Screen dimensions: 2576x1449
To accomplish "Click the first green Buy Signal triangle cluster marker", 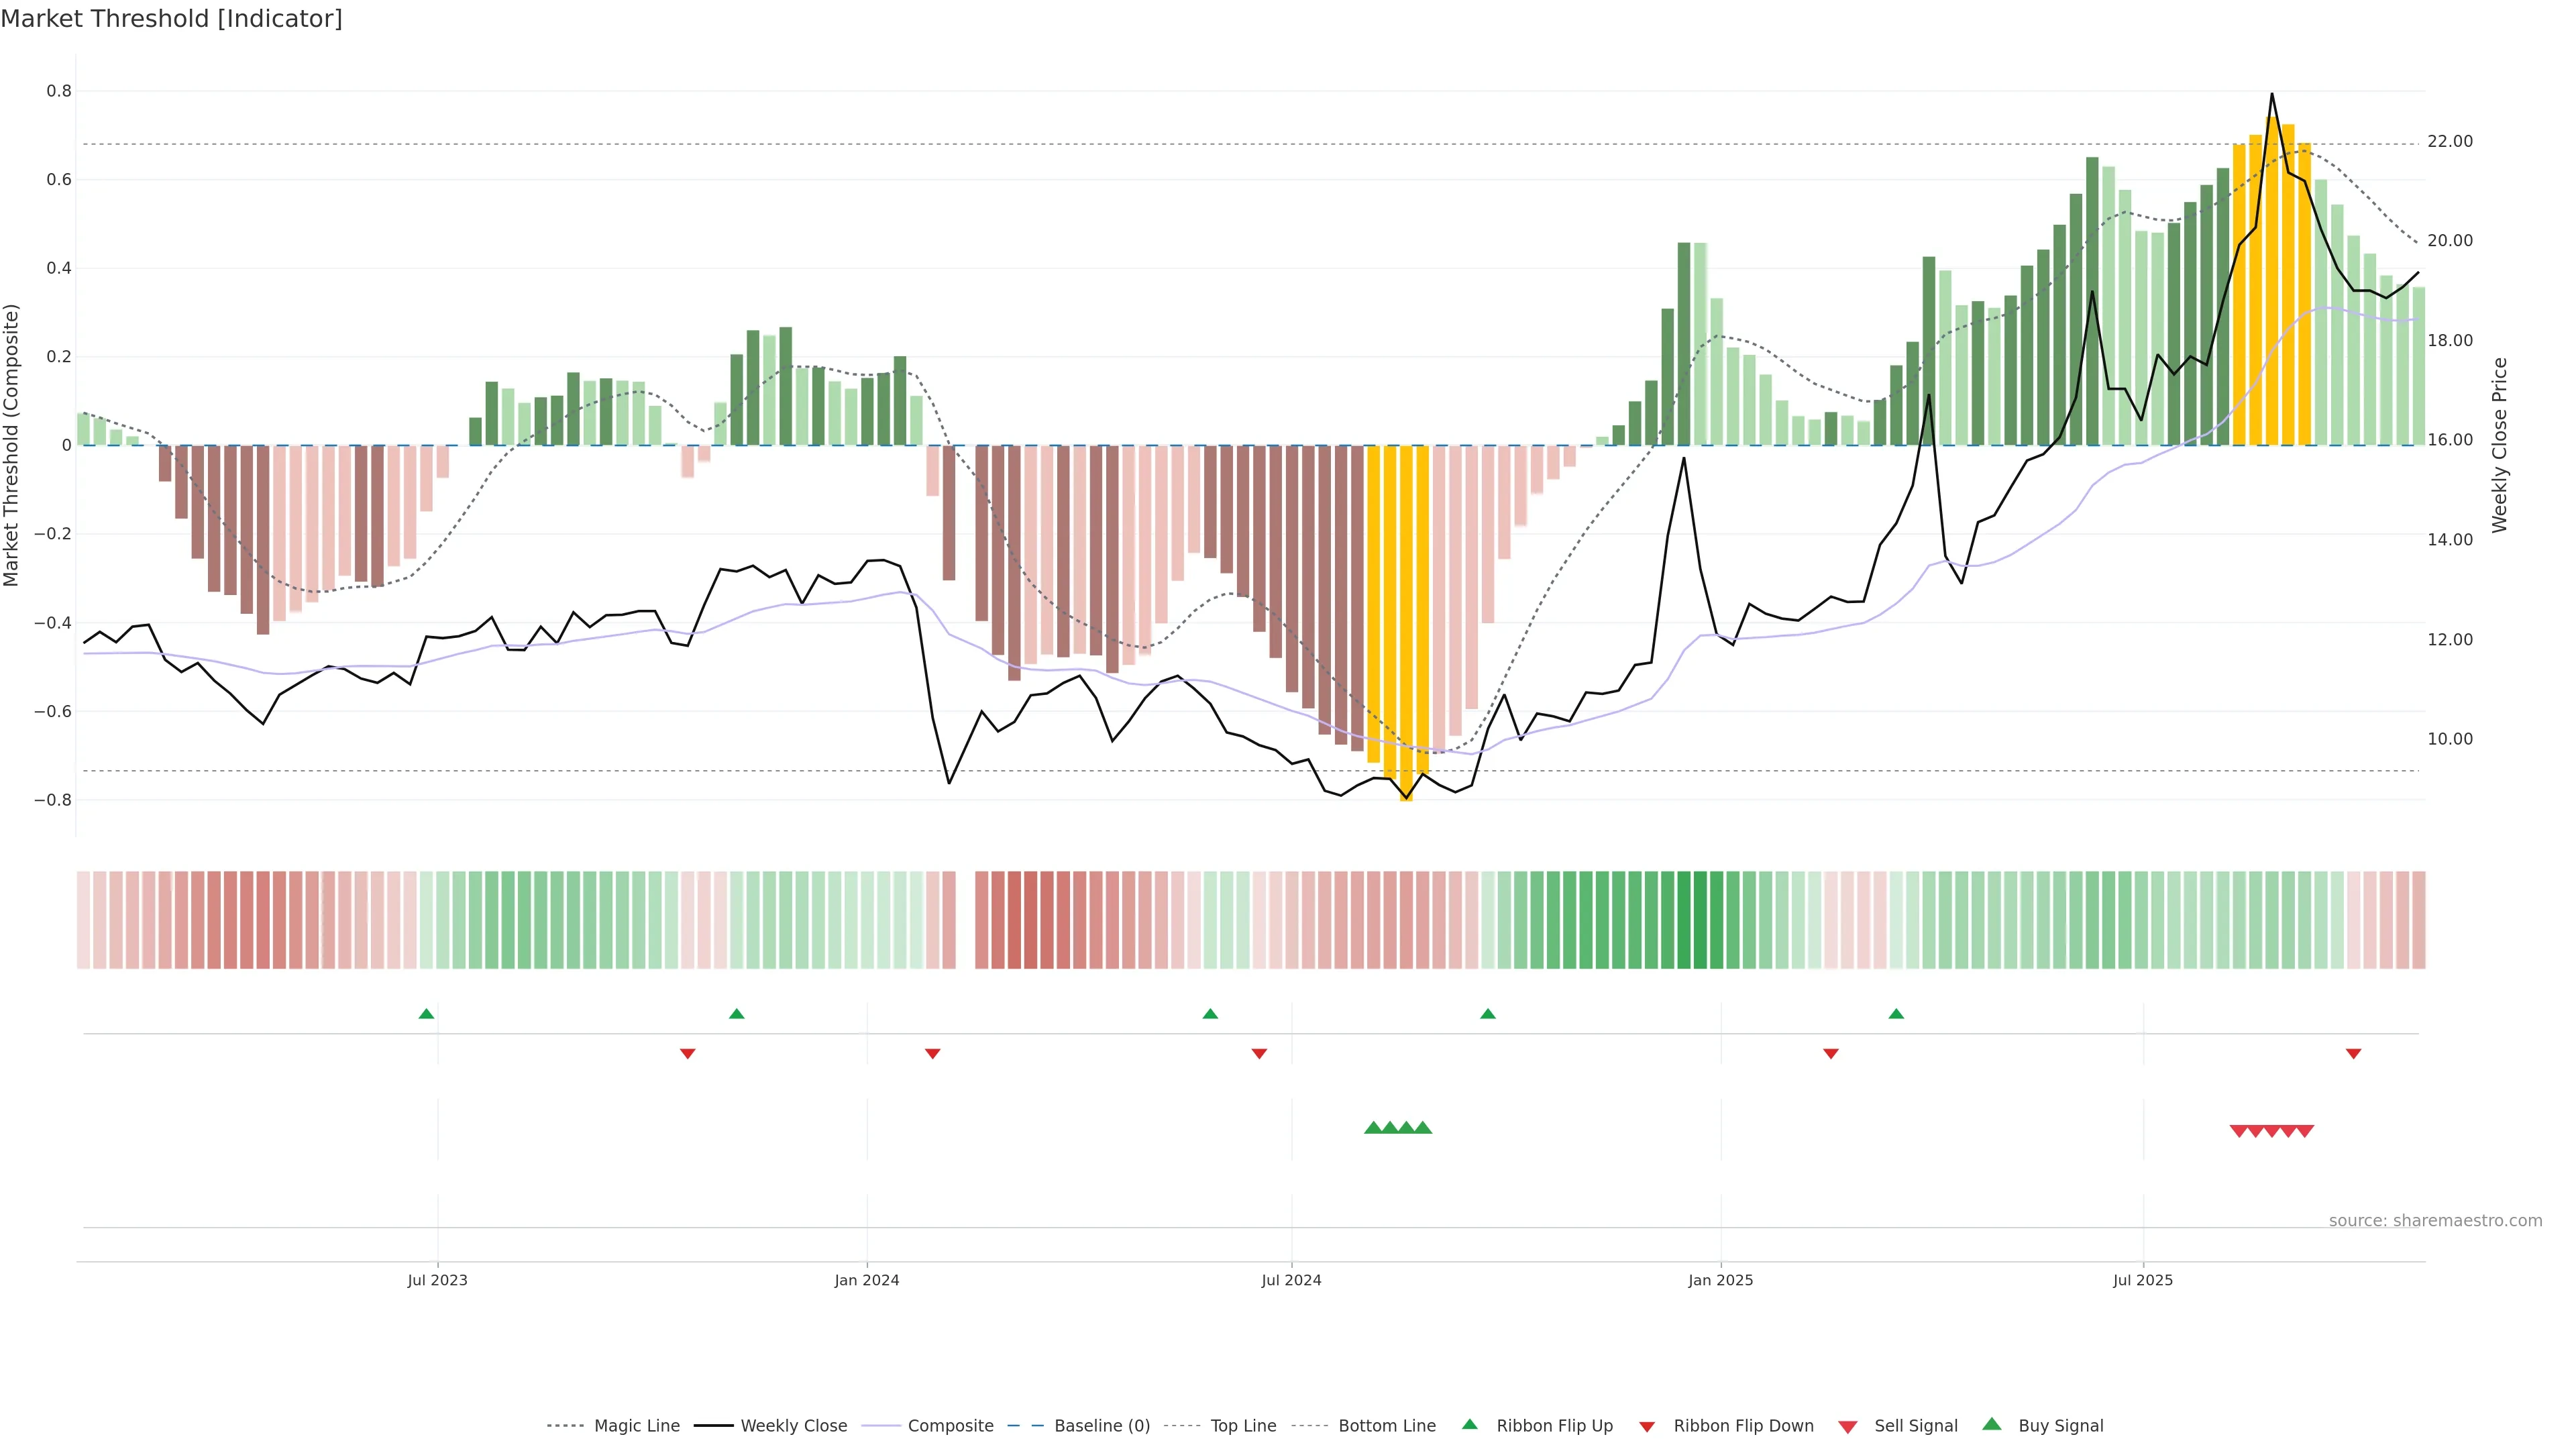I will 1373,1128.
